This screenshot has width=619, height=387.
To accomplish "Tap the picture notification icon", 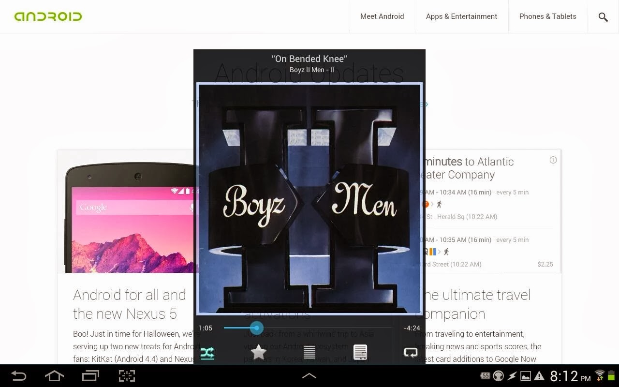I will click(x=525, y=376).
